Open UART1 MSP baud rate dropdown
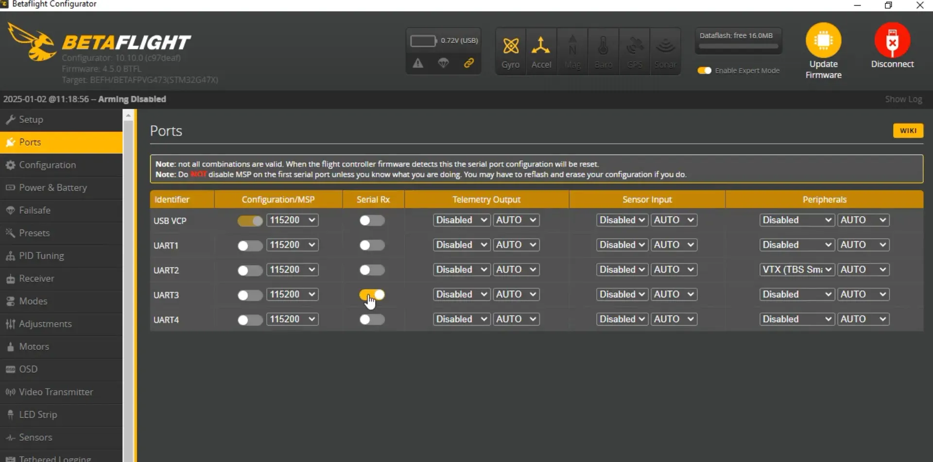933x462 pixels. [x=293, y=245]
